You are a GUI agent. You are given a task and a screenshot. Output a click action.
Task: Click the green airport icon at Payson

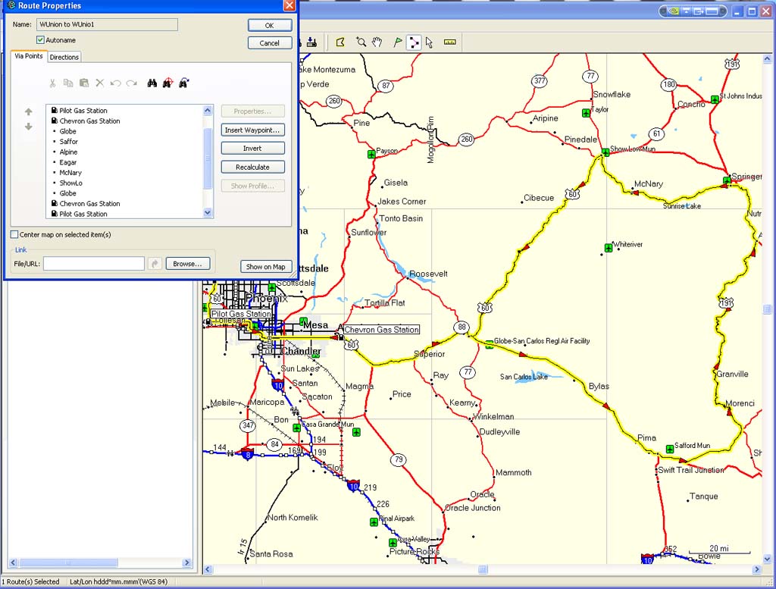tap(371, 155)
